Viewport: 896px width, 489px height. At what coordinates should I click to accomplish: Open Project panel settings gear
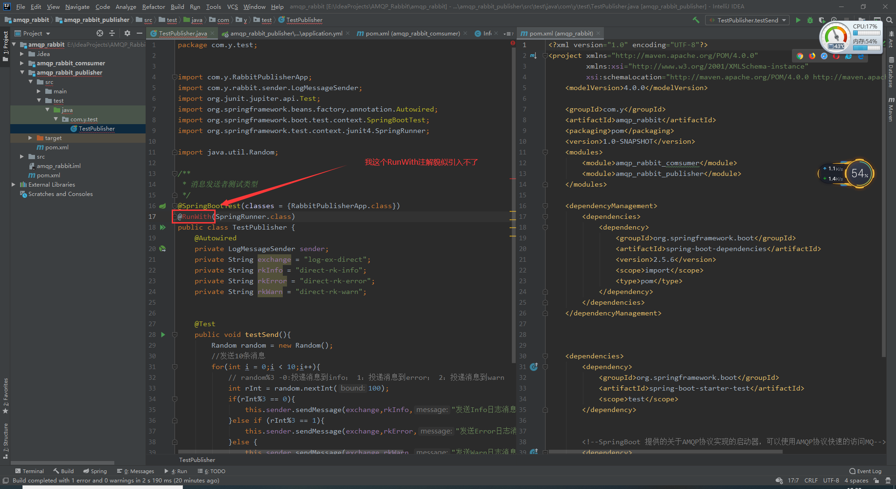pyautogui.click(x=127, y=33)
